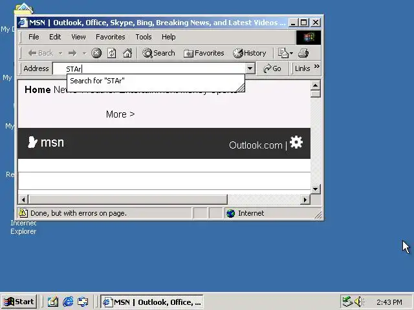The height and width of the screenshot is (310, 414).
Task: Open MSN settings gear icon
Action: coord(296,142)
